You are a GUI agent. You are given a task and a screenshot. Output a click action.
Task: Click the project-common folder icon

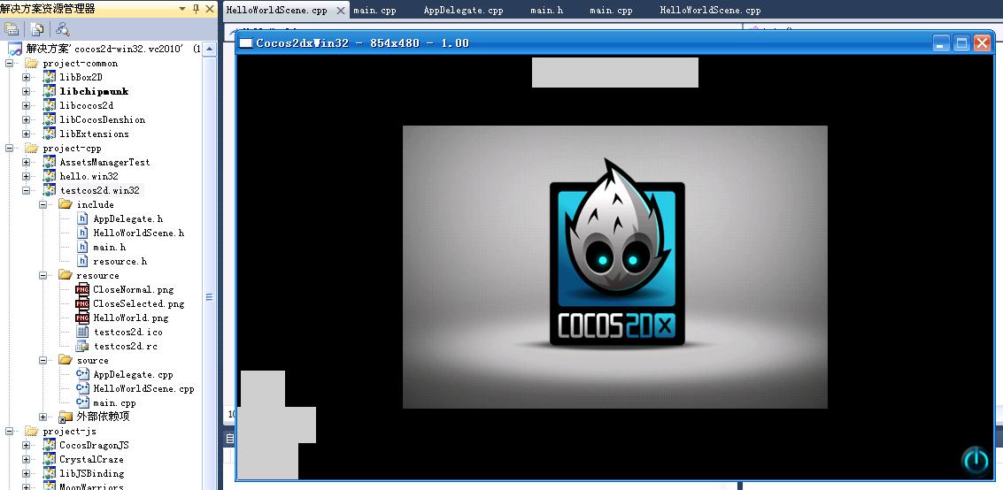point(31,64)
